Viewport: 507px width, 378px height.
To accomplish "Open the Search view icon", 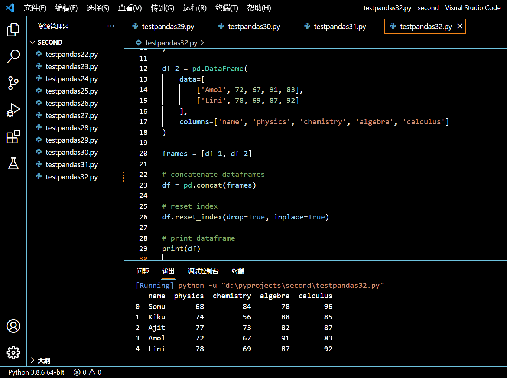I will (13, 56).
